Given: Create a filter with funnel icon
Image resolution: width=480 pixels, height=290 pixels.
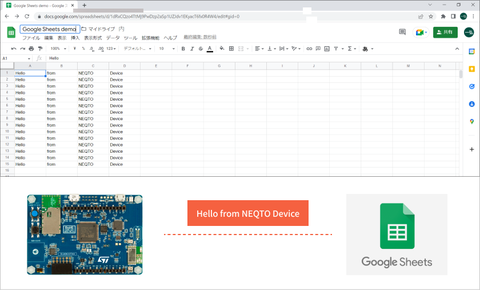Looking at the screenshot, I should click(336, 49).
